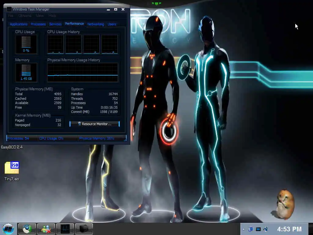Open the View menu in Task Manager
The width and height of the screenshot is (313, 235).
coord(40,16)
